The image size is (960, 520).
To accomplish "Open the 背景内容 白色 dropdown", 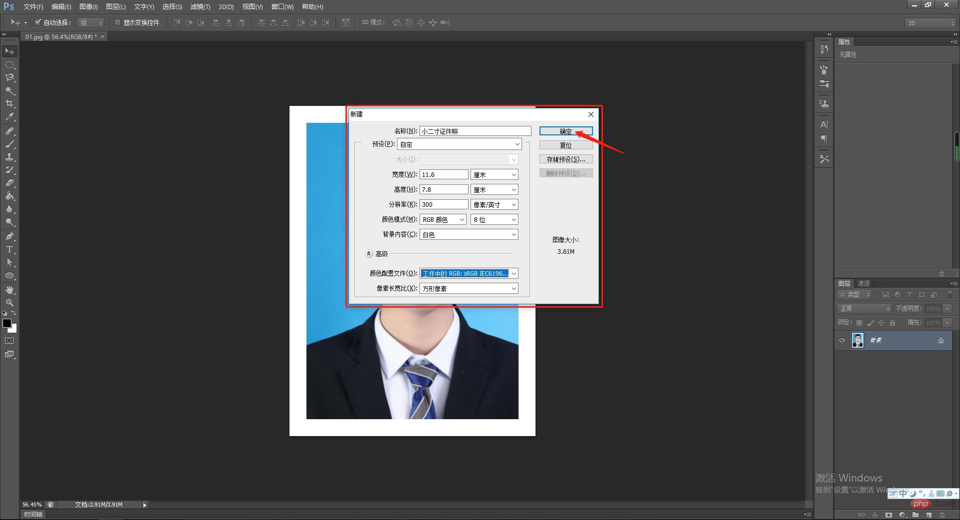I will [469, 234].
